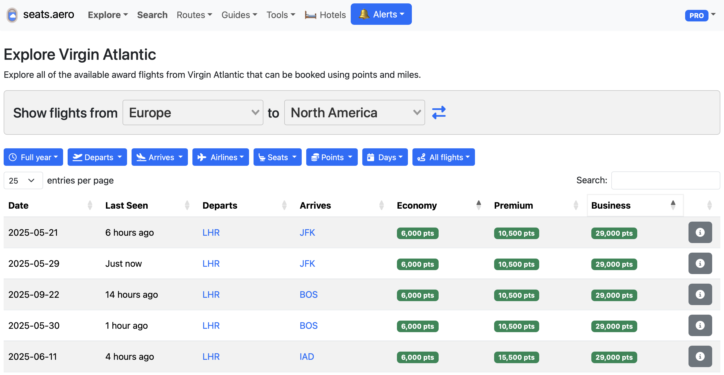Click the PRO account badge
The height and width of the screenshot is (375, 724).
pos(696,16)
